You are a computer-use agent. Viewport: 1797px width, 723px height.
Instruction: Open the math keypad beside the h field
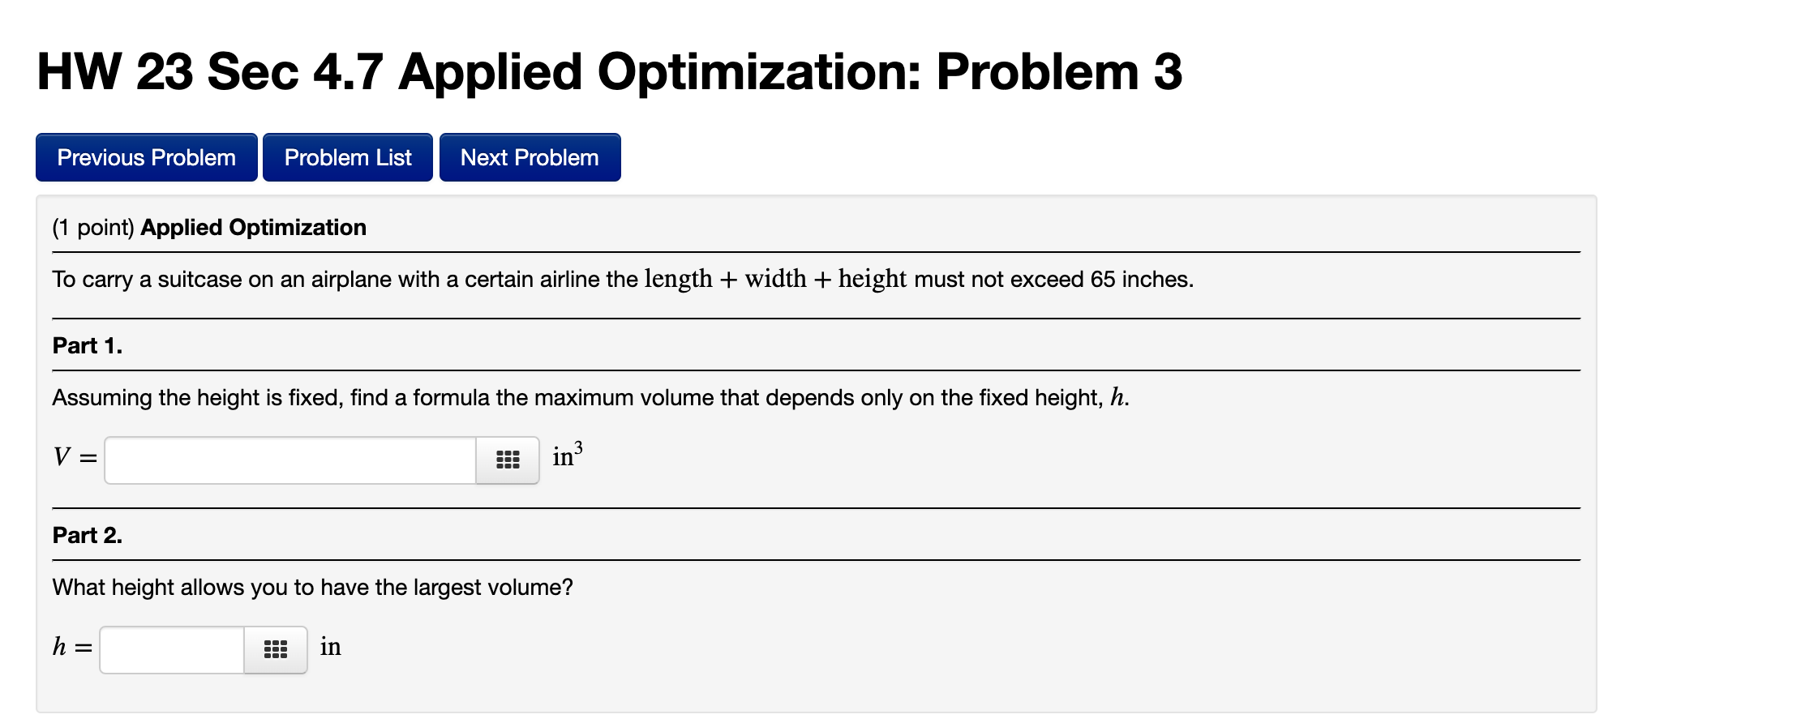(x=275, y=648)
